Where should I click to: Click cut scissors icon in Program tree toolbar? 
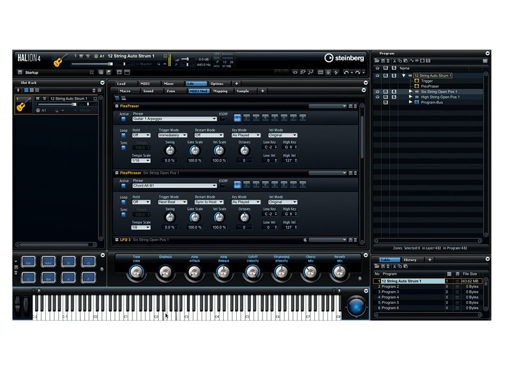pyautogui.click(x=394, y=60)
